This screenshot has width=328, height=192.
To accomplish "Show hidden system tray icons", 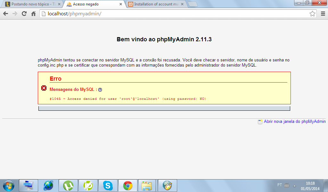I will [295, 186].
